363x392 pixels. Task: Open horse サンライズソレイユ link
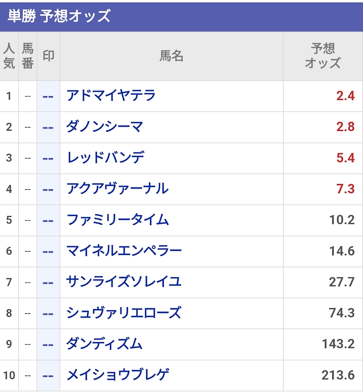click(x=124, y=282)
